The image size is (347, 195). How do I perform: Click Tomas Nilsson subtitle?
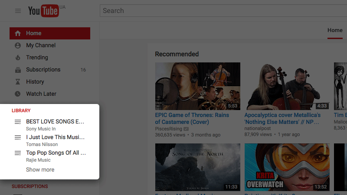(42, 144)
